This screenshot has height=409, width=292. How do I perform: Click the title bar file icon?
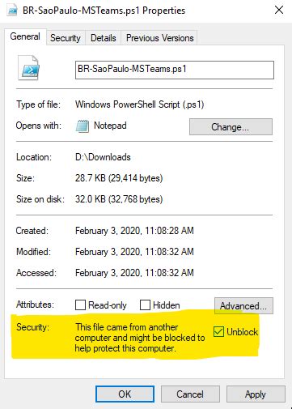point(13,11)
